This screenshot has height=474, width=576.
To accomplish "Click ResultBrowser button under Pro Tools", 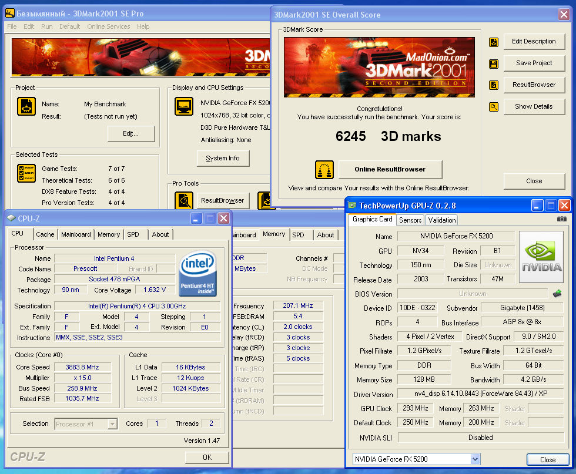I will pos(223,200).
